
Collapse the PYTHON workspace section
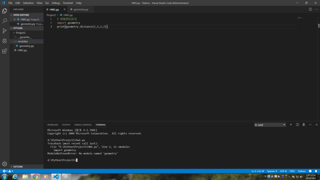pyautogui.click(x=12, y=28)
